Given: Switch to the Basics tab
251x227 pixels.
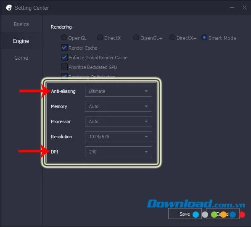Looking at the screenshot, I should [x=21, y=24].
